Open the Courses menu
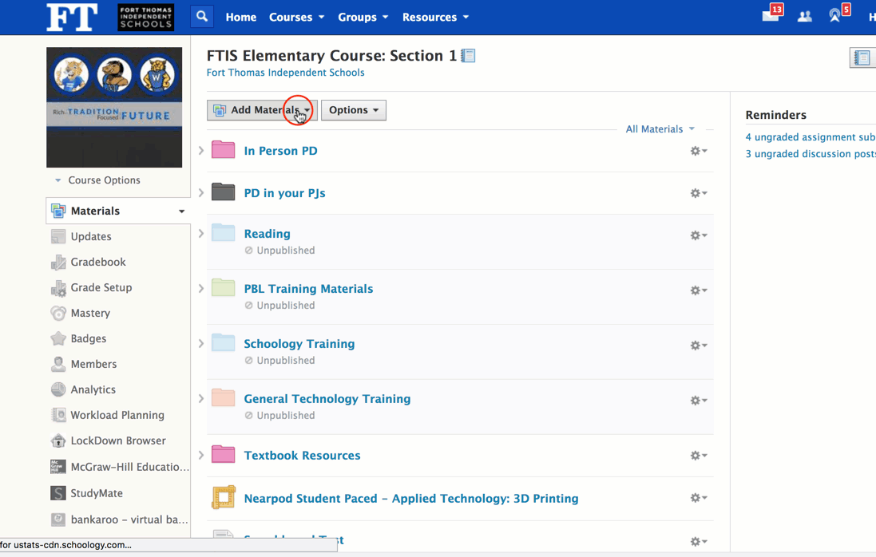876x557 pixels. pyautogui.click(x=296, y=18)
